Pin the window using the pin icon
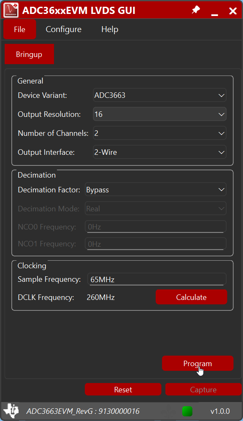The width and height of the screenshot is (243, 421). pyautogui.click(x=195, y=10)
